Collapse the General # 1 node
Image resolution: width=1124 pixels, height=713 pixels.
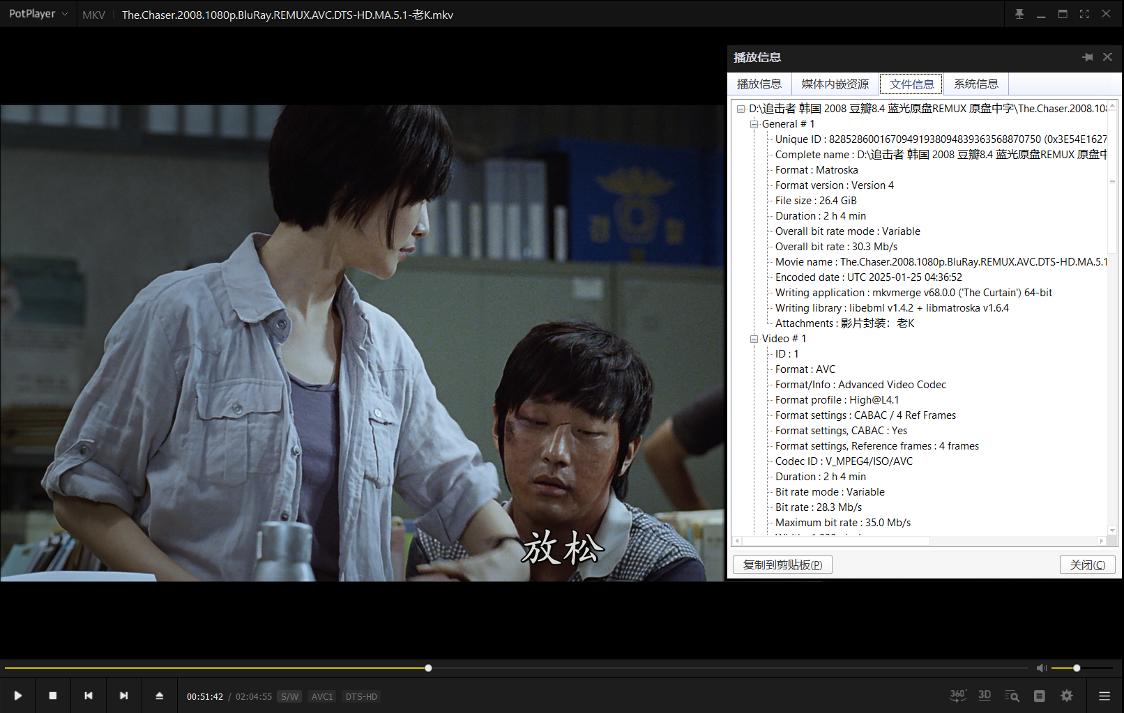(754, 124)
